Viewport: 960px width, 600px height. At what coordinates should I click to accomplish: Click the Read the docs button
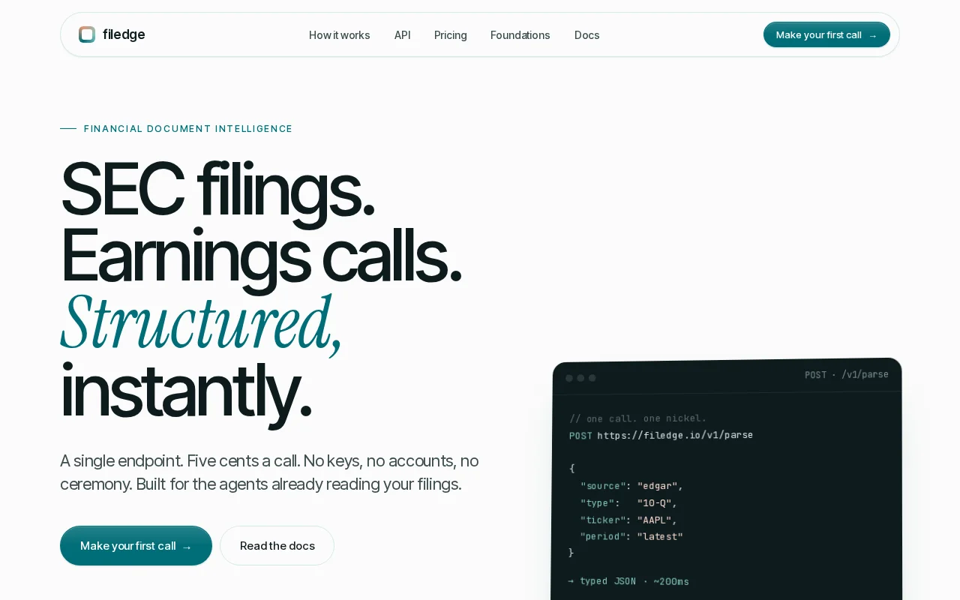pos(277,546)
